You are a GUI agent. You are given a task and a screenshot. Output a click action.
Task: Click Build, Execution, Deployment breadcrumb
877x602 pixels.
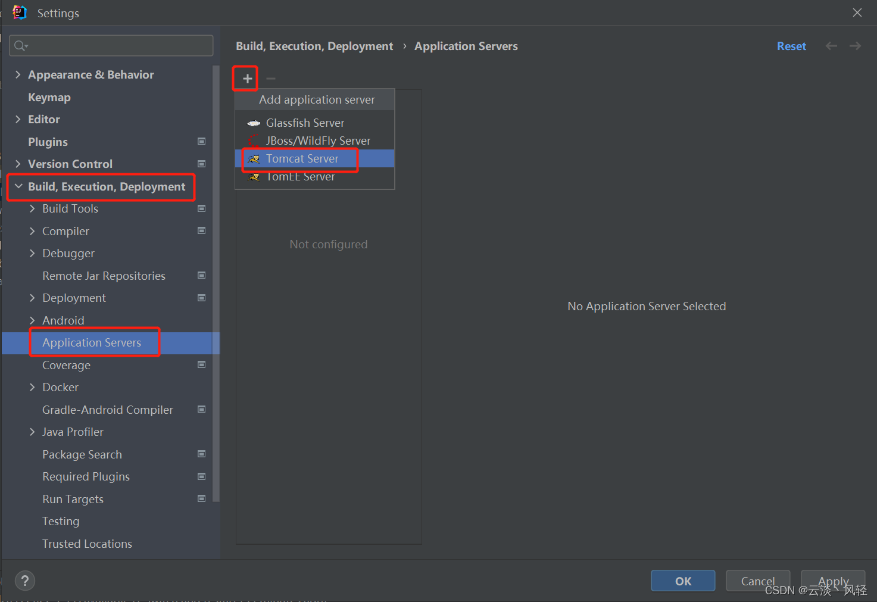[314, 46]
